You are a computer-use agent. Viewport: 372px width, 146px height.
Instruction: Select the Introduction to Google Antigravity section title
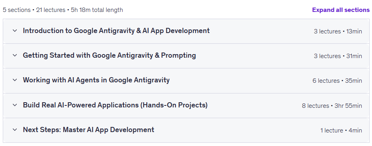tap(116, 31)
